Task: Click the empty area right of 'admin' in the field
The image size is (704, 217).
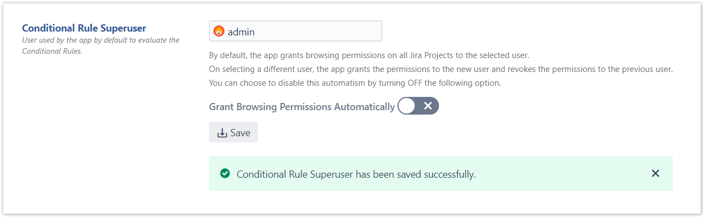Action: 319,32
